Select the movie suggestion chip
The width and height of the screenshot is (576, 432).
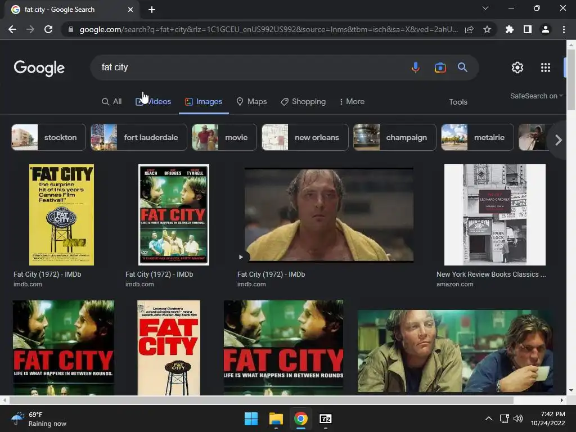coord(224,137)
